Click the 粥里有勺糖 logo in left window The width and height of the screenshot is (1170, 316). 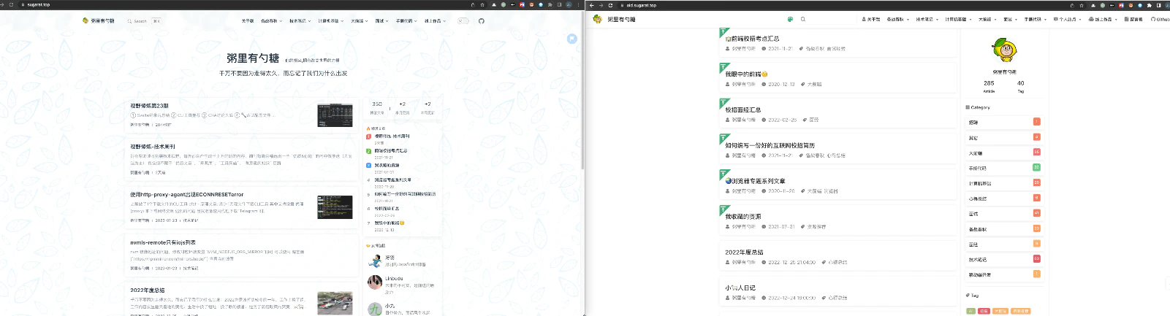point(99,20)
